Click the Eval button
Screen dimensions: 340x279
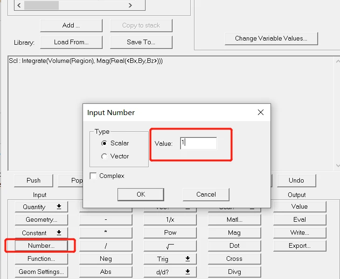click(x=300, y=220)
